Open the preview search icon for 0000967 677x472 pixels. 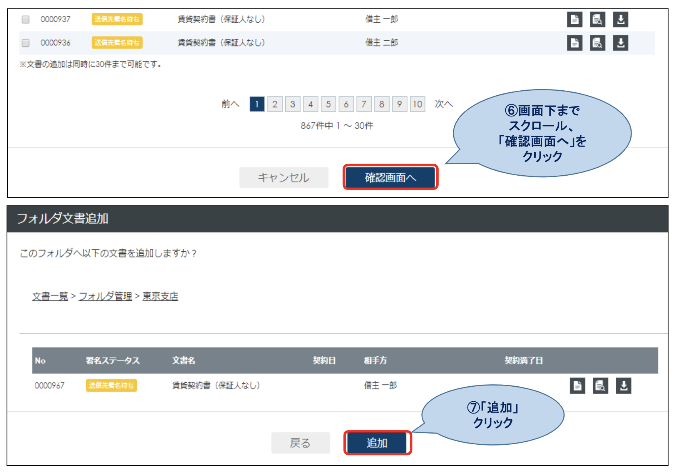(x=601, y=386)
